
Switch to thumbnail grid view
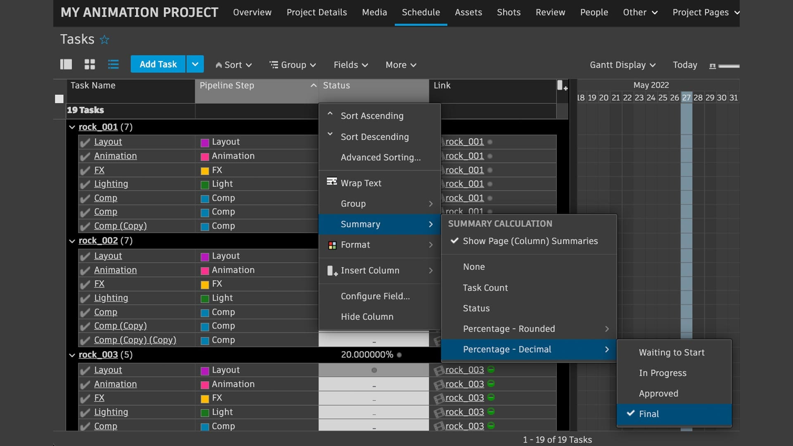point(89,64)
